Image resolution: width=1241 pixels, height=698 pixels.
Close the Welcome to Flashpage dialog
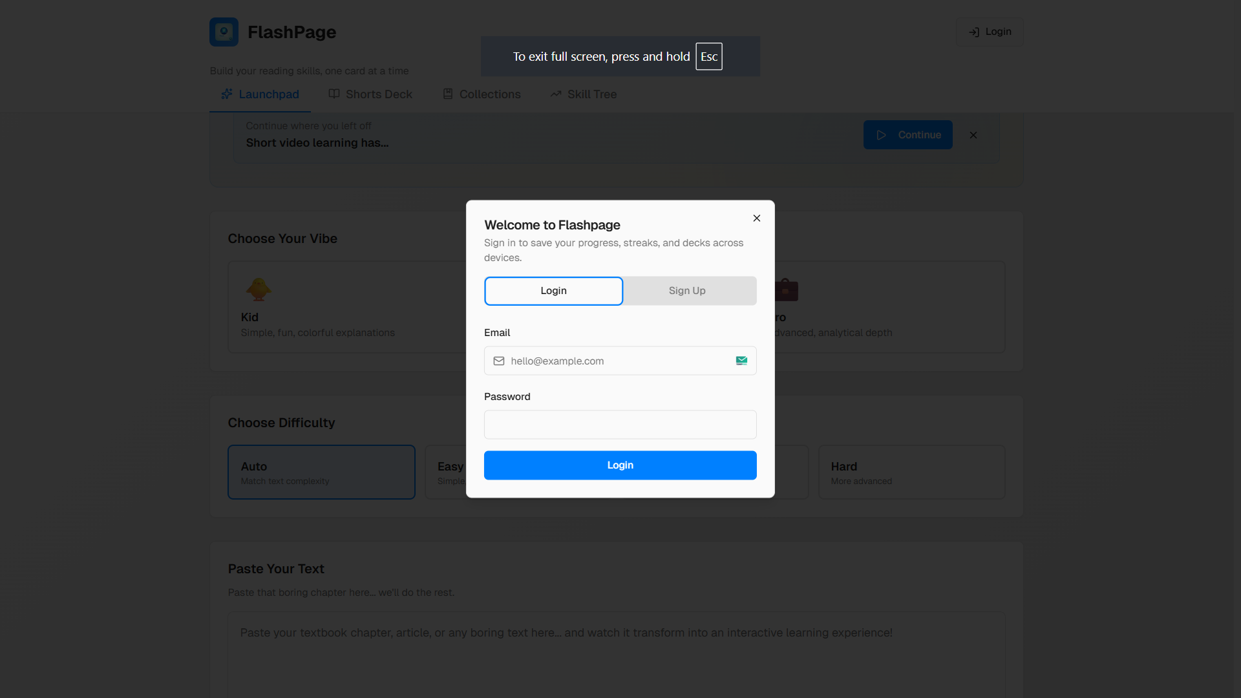pyautogui.click(x=756, y=218)
